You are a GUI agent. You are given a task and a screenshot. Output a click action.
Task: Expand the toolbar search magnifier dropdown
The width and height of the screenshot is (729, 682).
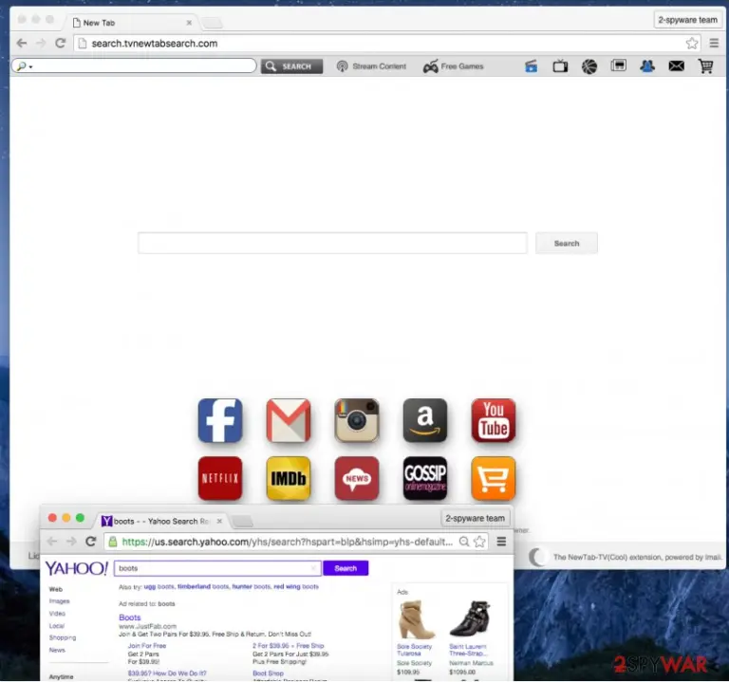[24, 66]
